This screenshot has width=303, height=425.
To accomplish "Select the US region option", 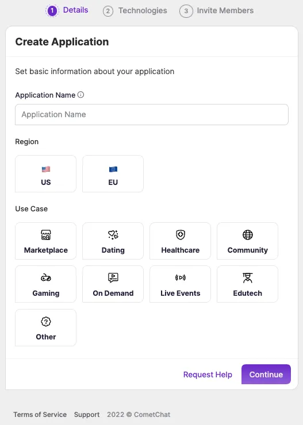I will pos(45,174).
